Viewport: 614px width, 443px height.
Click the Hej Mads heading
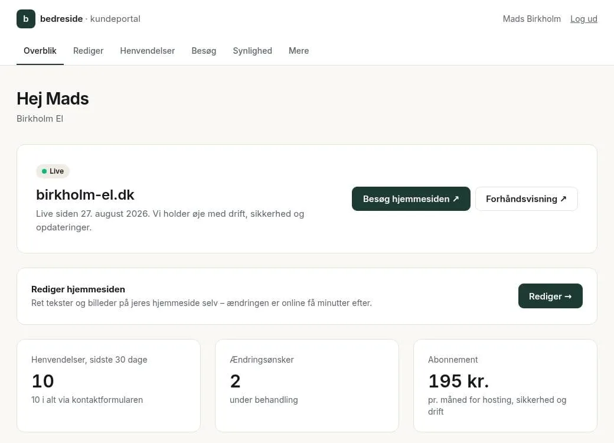click(53, 99)
